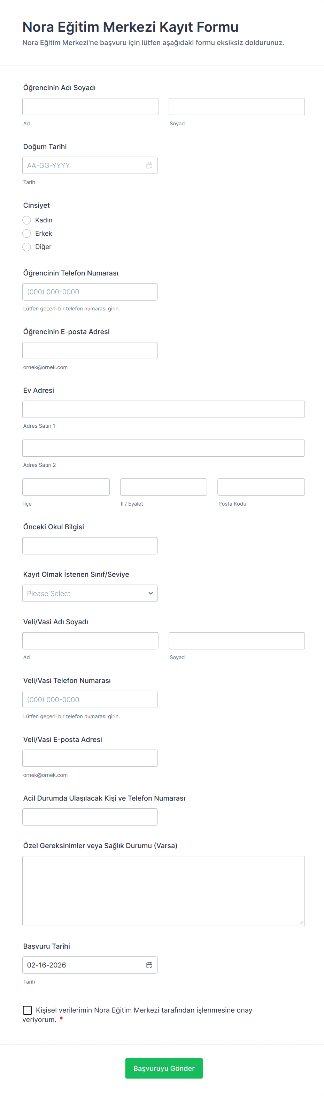Focus Öğrencinin Telefon Numarası field

pos(90,292)
